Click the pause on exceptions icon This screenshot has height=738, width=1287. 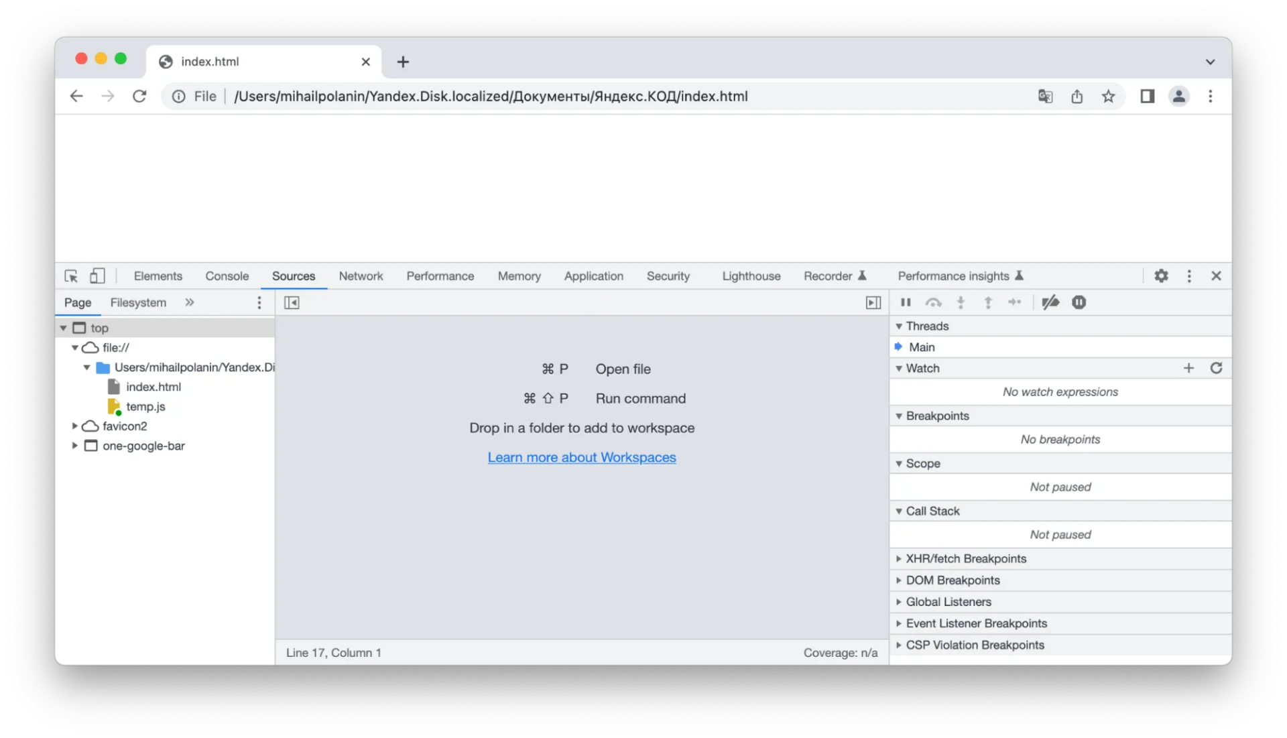(1079, 302)
